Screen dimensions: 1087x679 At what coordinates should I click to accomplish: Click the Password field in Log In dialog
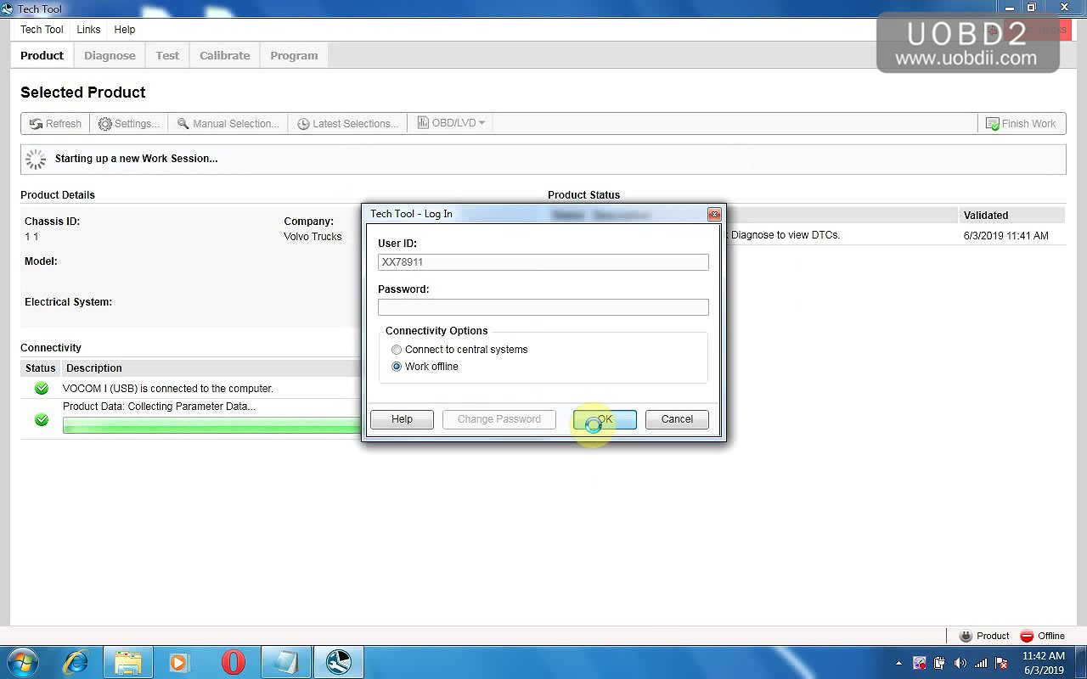tap(543, 307)
